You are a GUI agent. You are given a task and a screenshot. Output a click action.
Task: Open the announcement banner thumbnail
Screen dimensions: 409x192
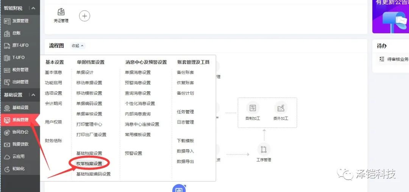coord(390,17)
